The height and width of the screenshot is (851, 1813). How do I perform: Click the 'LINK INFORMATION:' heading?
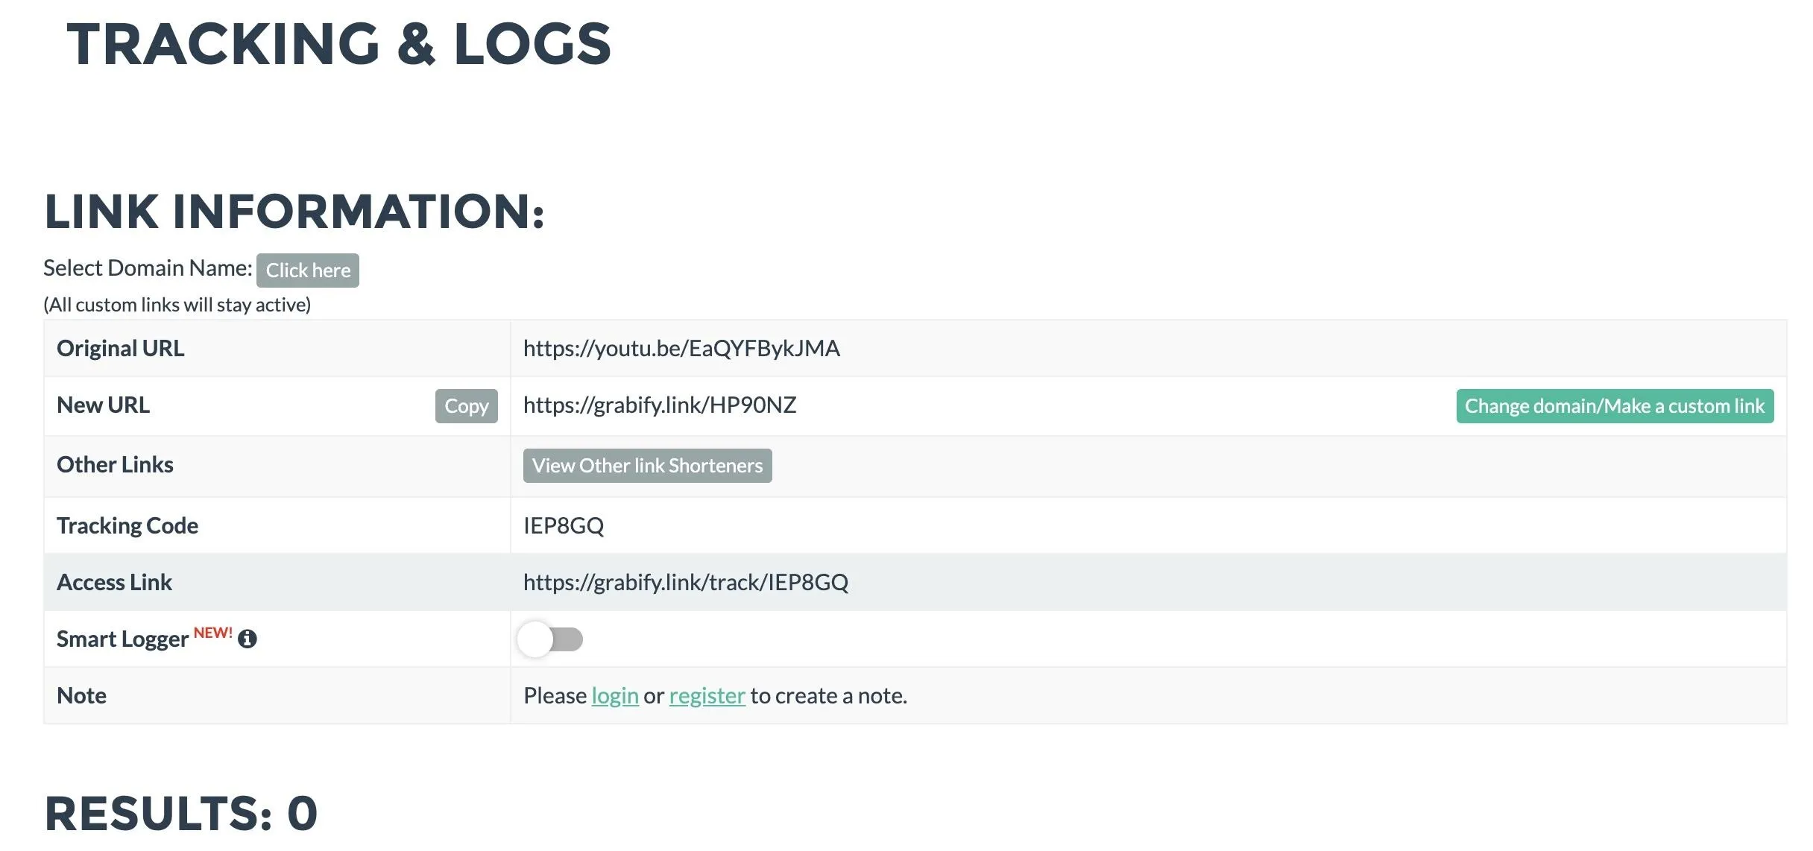pyautogui.click(x=294, y=212)
